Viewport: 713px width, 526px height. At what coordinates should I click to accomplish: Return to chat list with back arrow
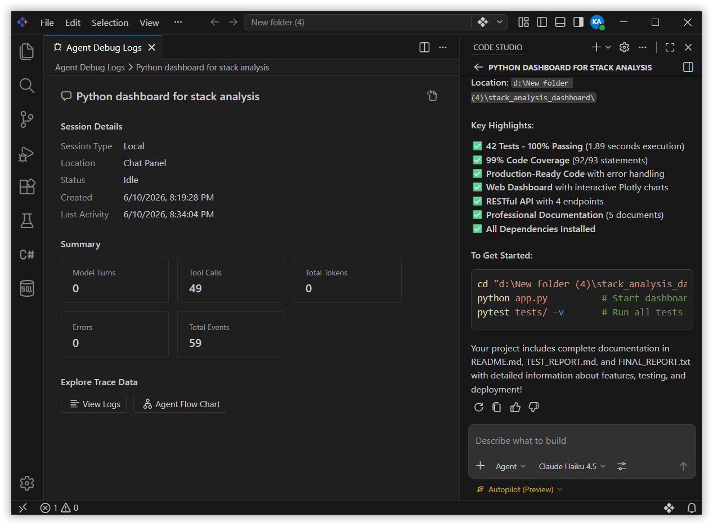pos(478,67)
